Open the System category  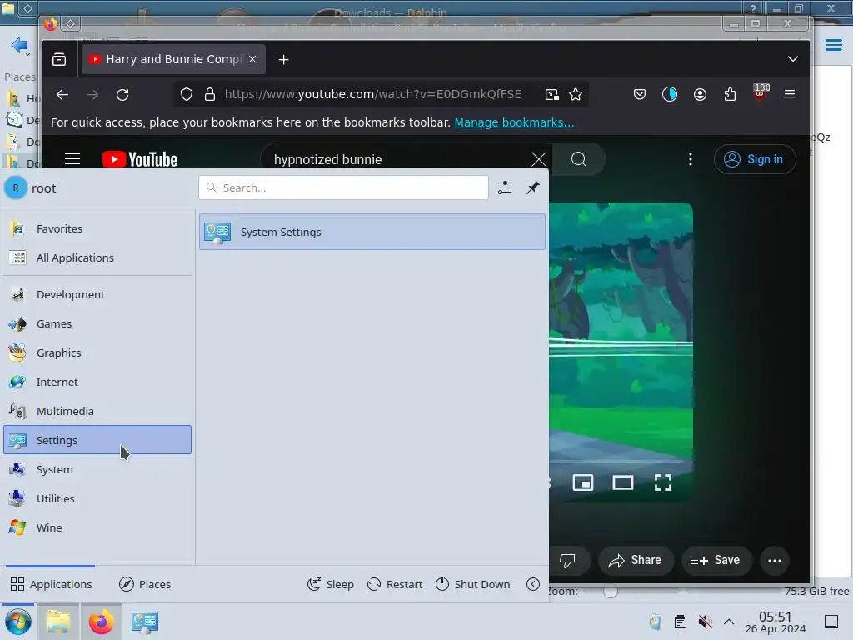[x=98, y=469]
